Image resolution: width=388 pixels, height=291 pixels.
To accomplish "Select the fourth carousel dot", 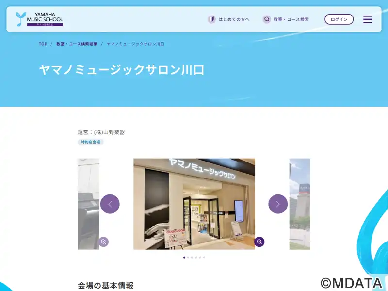I will coord(196,258).
